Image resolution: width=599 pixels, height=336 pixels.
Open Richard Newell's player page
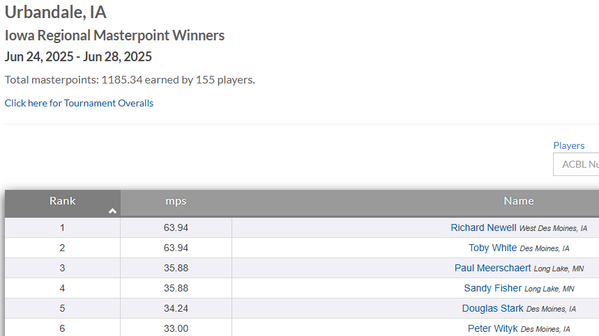point(483,227)
